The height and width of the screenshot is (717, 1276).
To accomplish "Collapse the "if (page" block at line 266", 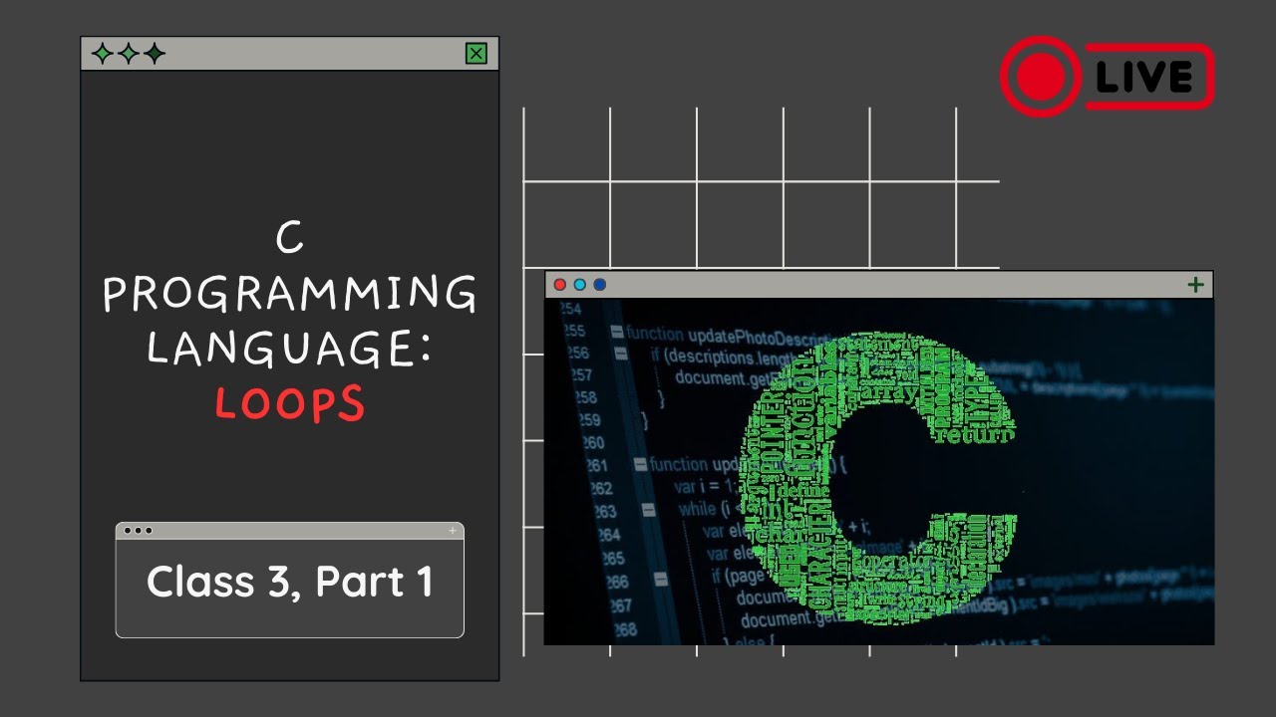I will tap(660, 579).
